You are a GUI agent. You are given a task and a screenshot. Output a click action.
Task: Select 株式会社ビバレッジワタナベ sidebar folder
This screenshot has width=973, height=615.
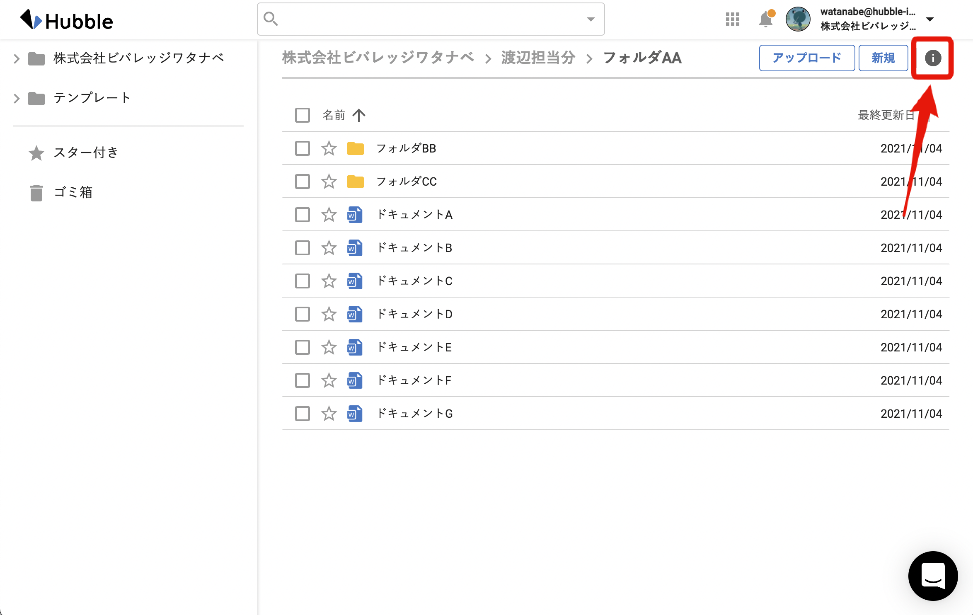138,58
